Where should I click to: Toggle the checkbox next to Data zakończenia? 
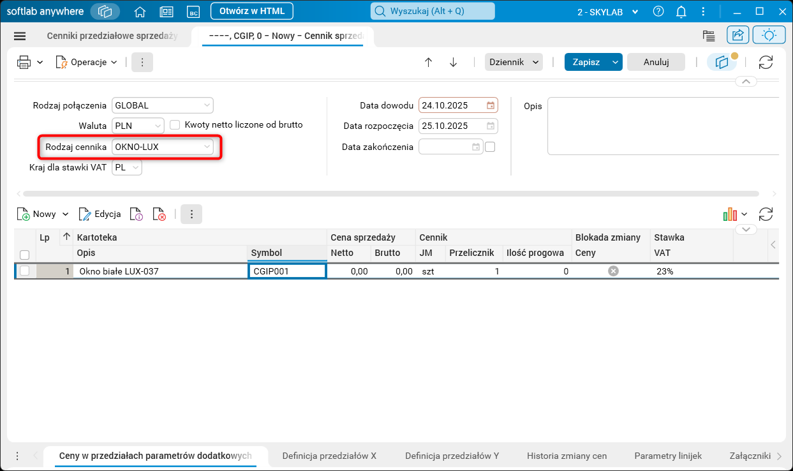click(x=490, y=147)
